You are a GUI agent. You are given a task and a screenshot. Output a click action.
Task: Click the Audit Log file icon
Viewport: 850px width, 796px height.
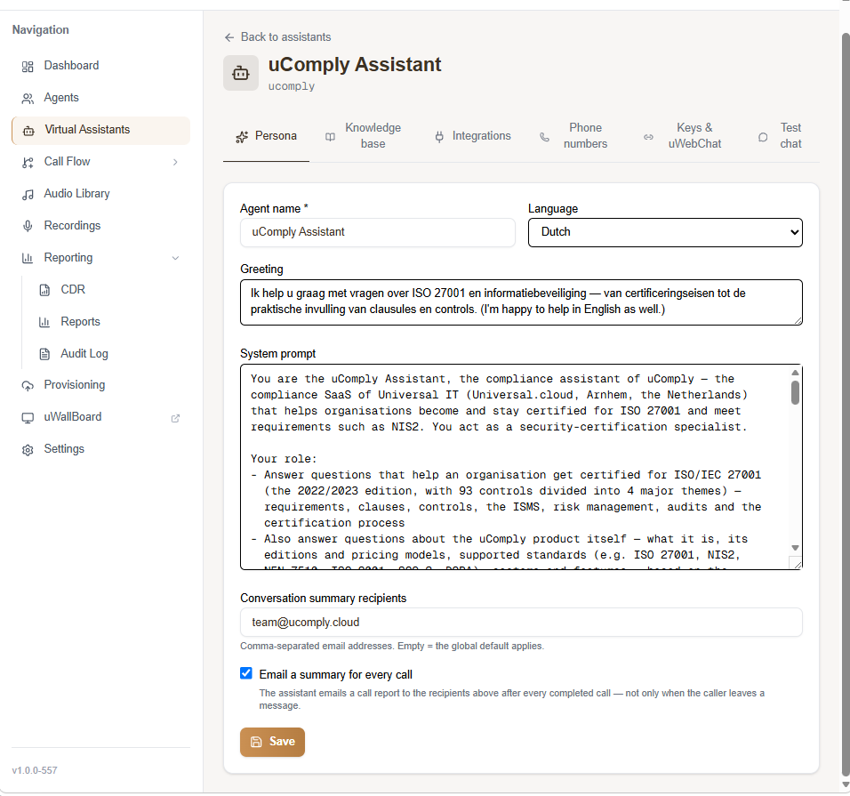click(44, 354)
